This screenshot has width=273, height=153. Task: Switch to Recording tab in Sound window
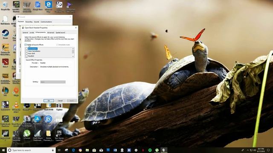[29, 22]
